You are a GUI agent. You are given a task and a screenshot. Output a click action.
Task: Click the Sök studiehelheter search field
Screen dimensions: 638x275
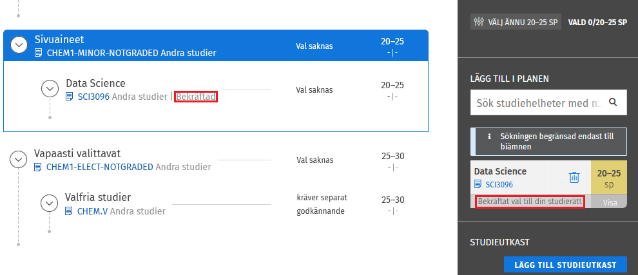point(538,102)
